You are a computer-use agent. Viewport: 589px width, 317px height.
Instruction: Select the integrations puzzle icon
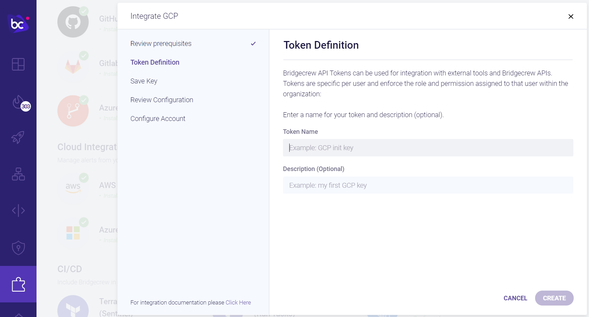(x=18, y=284)
